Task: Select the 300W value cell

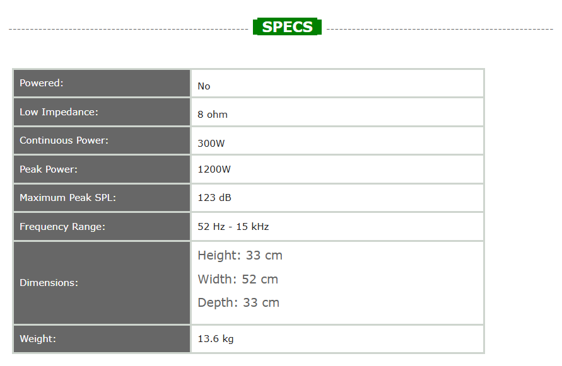Action: (x=211, y=143)
